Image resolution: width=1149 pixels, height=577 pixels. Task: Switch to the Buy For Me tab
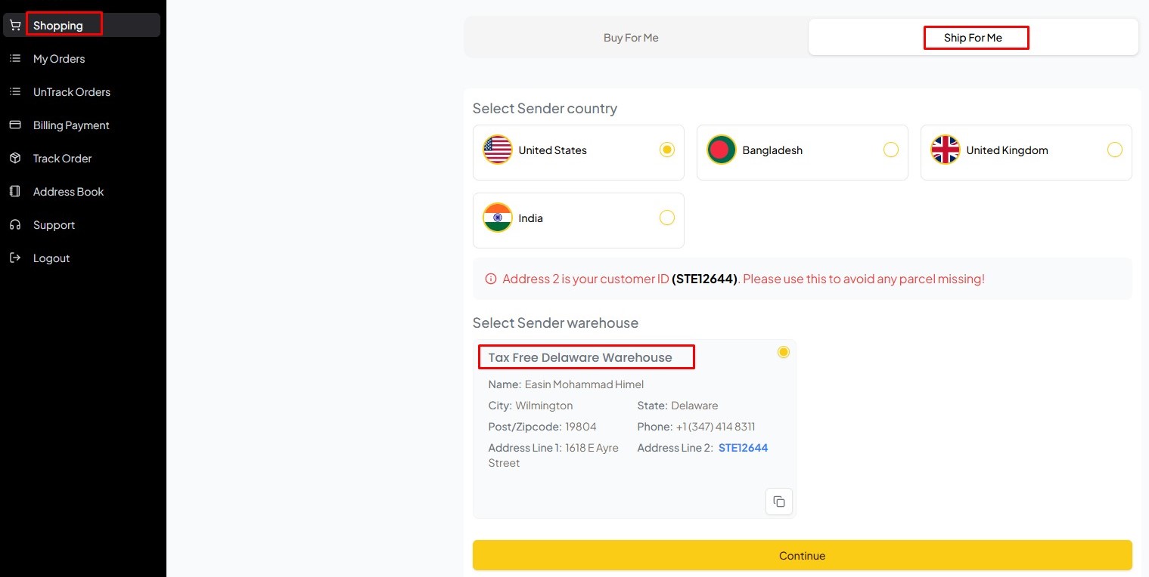pos(631,38)
